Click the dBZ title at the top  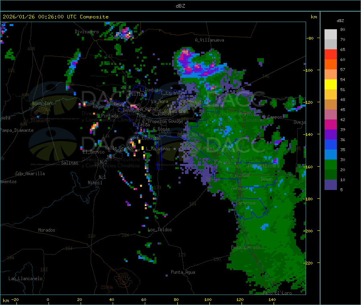coord(180,6)
